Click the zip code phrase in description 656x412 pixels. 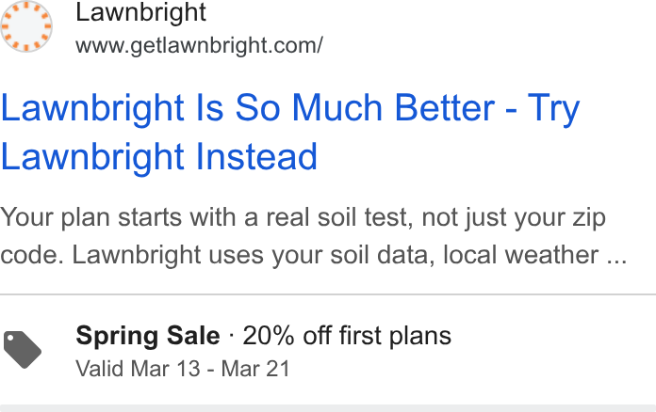tap(589, 217)
